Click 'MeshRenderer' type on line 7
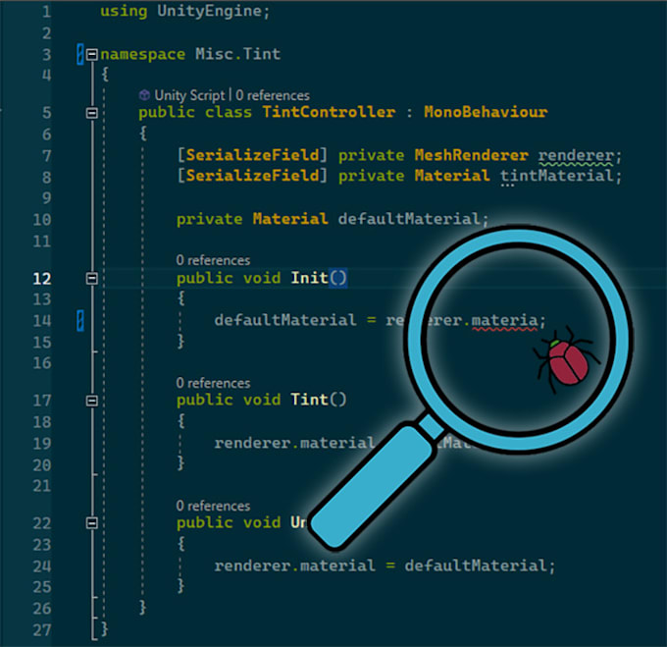The width and height of the screenshot is (667, 647). click(472, 155)
